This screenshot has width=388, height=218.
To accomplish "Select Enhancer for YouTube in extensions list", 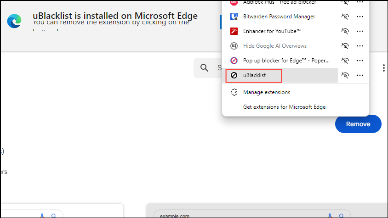I will tap(280, 31).
